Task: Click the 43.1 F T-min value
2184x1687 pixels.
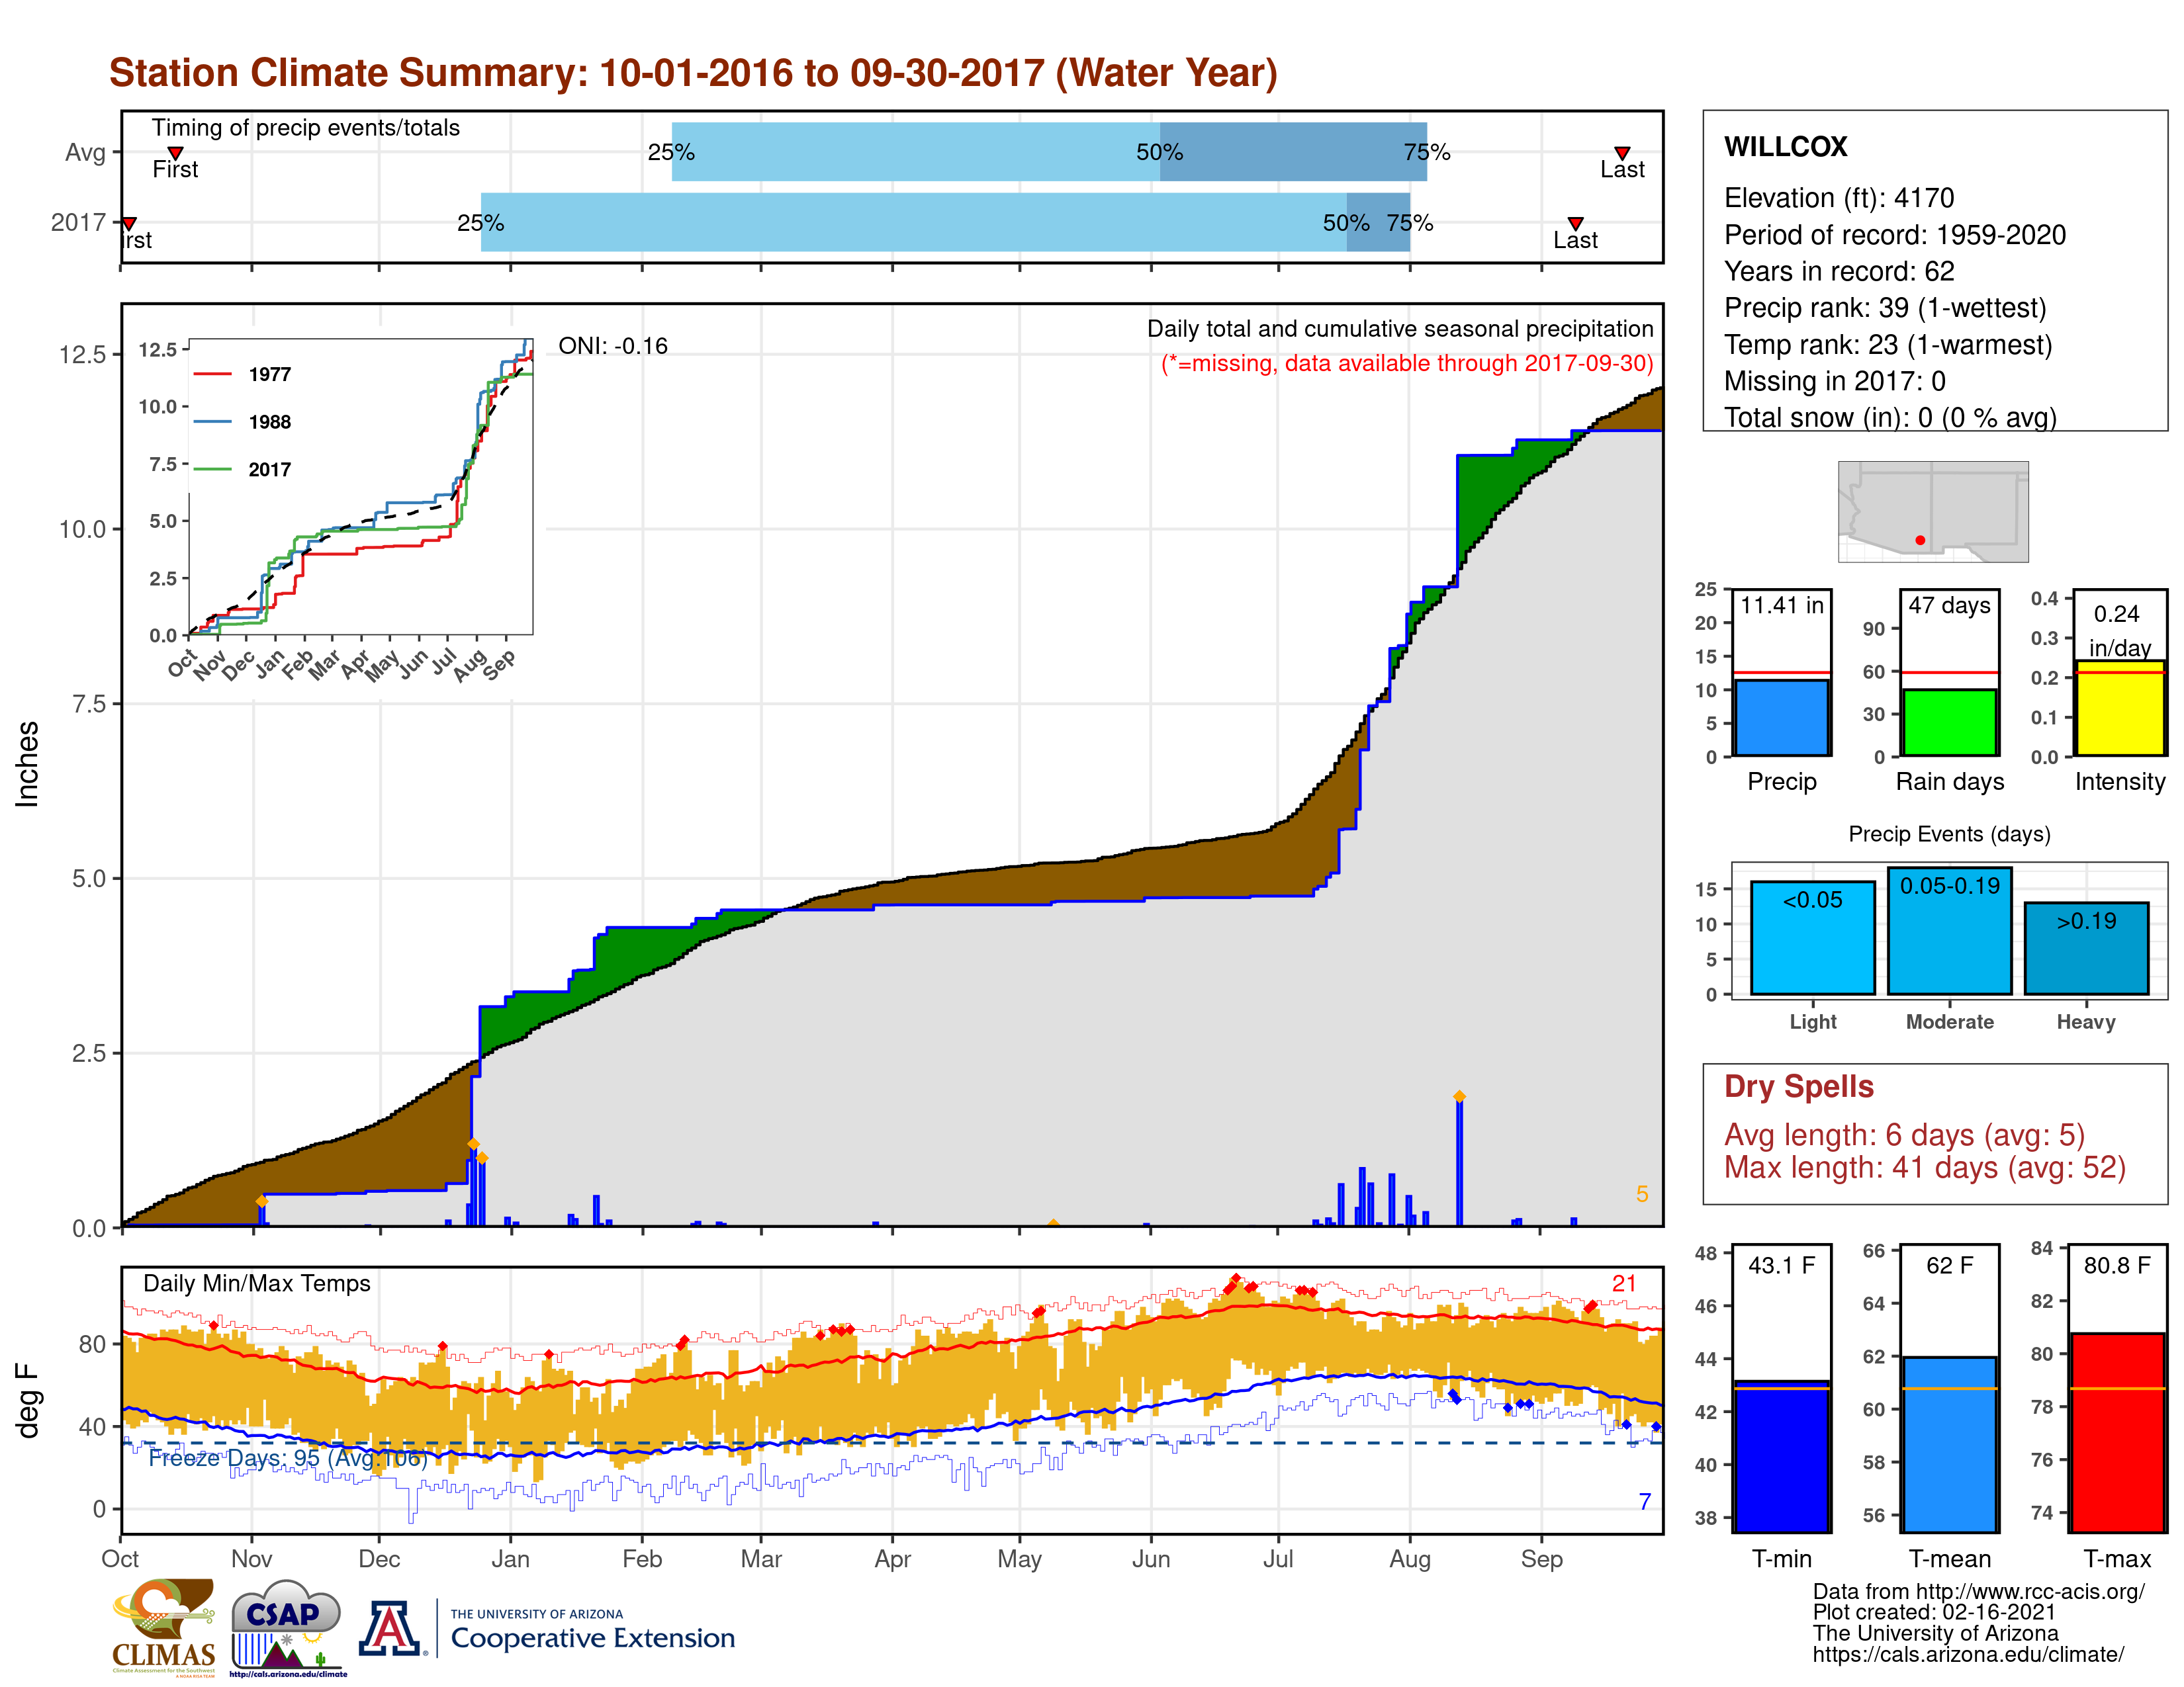Action: coord(1781,1265)
